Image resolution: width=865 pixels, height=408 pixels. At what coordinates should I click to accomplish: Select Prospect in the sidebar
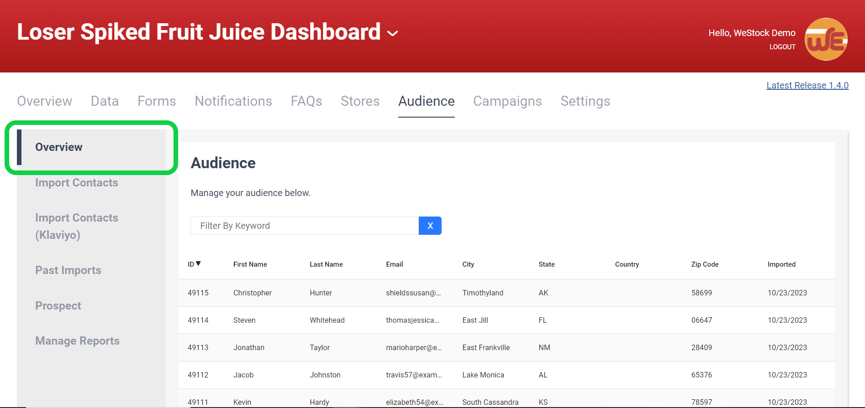coord(58,305)
